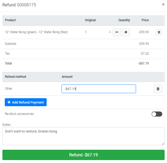167x163 pixels.
Task: Click the Refund method column header
Action: 15,77
